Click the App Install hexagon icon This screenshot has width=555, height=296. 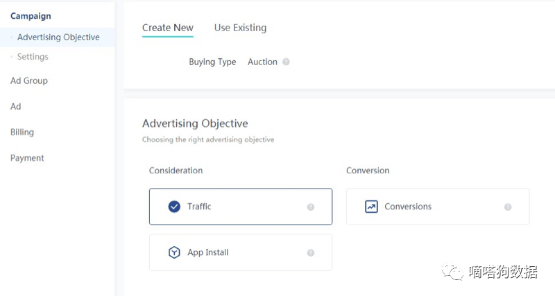[174, 252]
